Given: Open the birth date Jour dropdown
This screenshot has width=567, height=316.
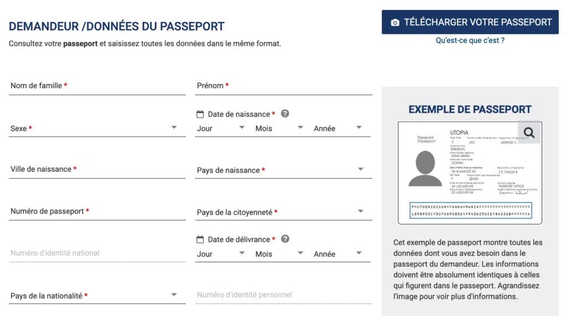Looking at the screenshot, I should coord(220,128).
